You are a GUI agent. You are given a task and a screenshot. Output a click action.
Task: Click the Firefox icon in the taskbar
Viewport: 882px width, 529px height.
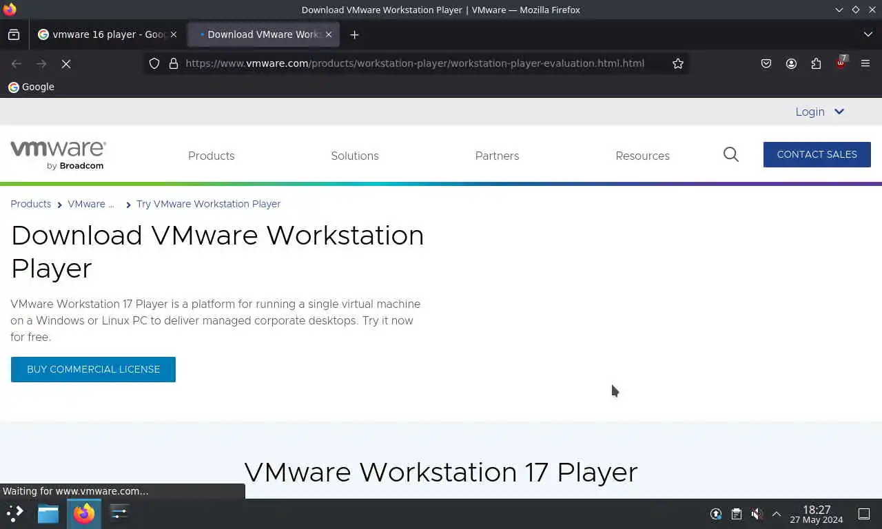84,513
